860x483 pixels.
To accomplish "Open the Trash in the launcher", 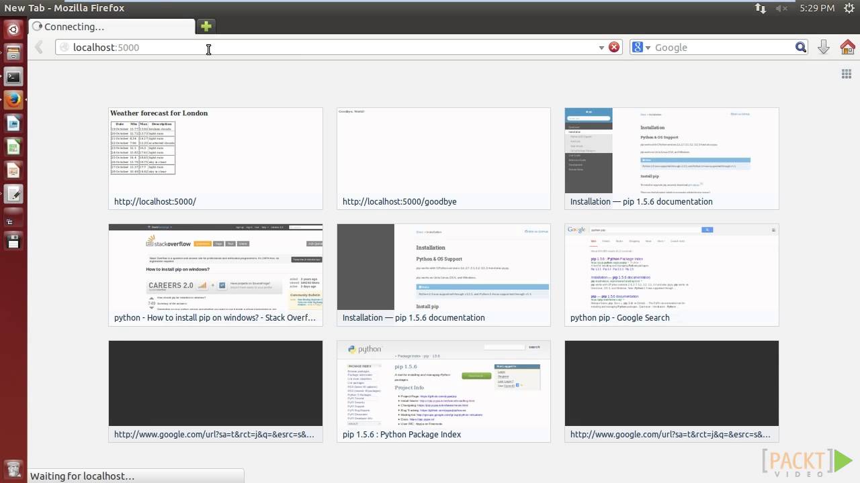I will click(x=13, y=468).
